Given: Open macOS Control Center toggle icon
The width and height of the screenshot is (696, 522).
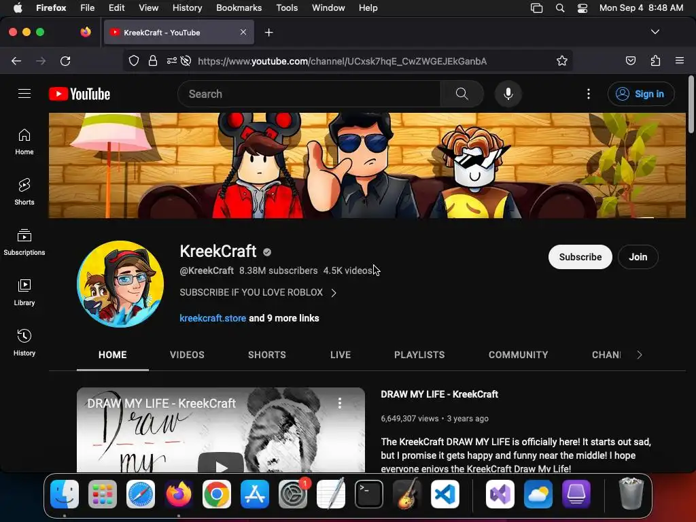Looking at the screenshot, I should point(582,8).
